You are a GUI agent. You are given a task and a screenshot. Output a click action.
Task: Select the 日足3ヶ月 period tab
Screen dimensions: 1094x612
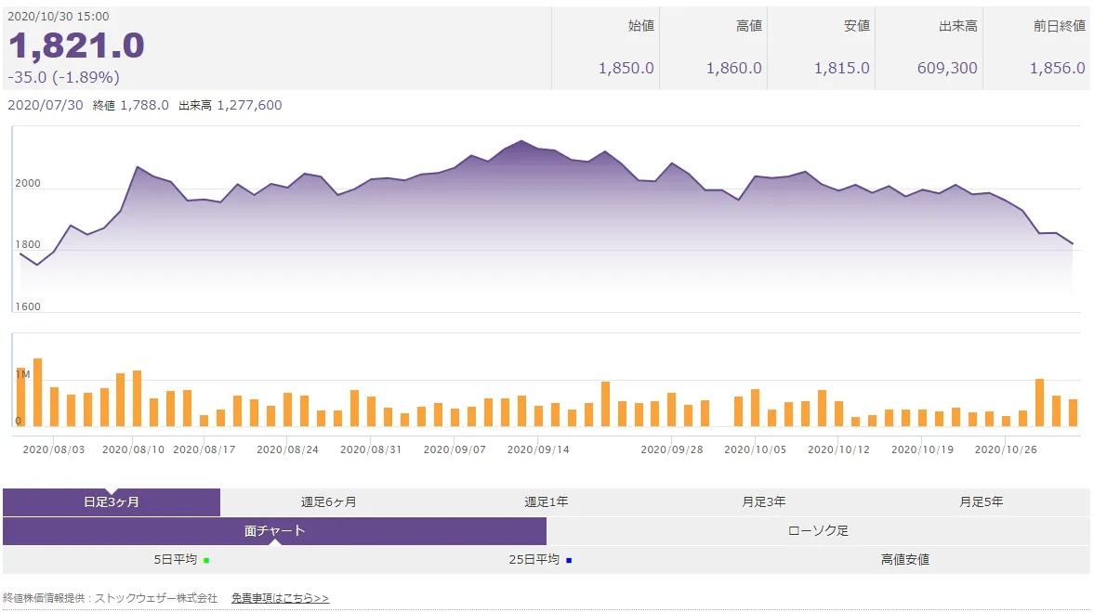coord(111,502)
